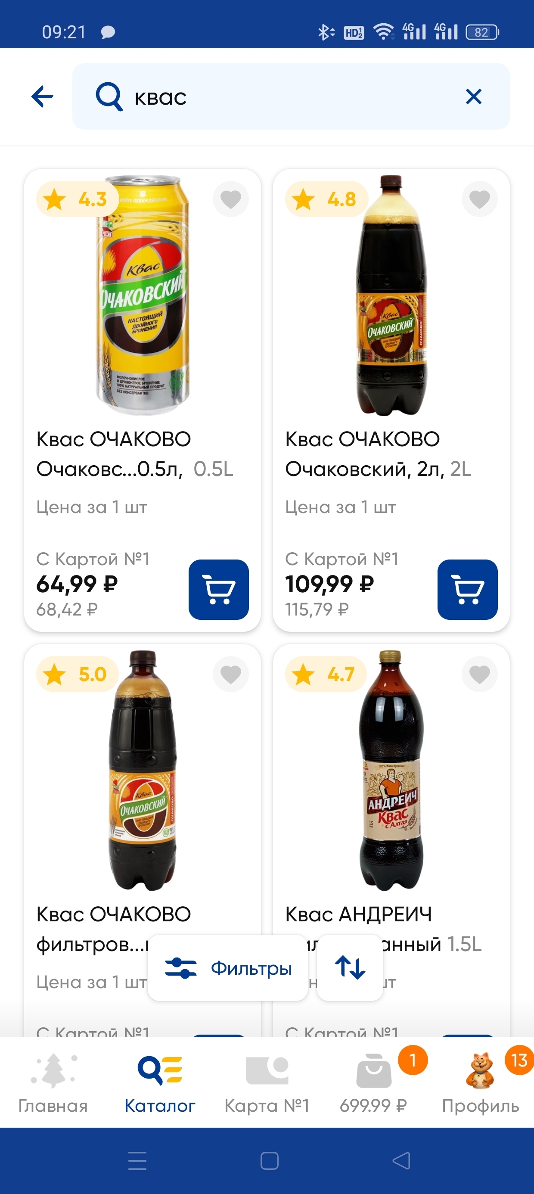Open the shopping bag showing 699.99 ₽
The image size is (534, 1194).
point(374,1083)
